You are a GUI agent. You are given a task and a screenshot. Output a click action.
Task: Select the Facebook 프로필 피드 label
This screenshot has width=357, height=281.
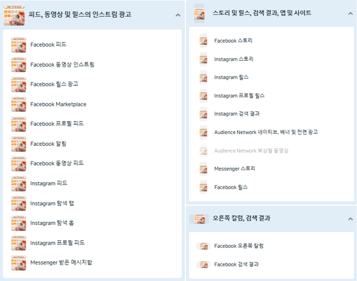(x=57, y=124)
